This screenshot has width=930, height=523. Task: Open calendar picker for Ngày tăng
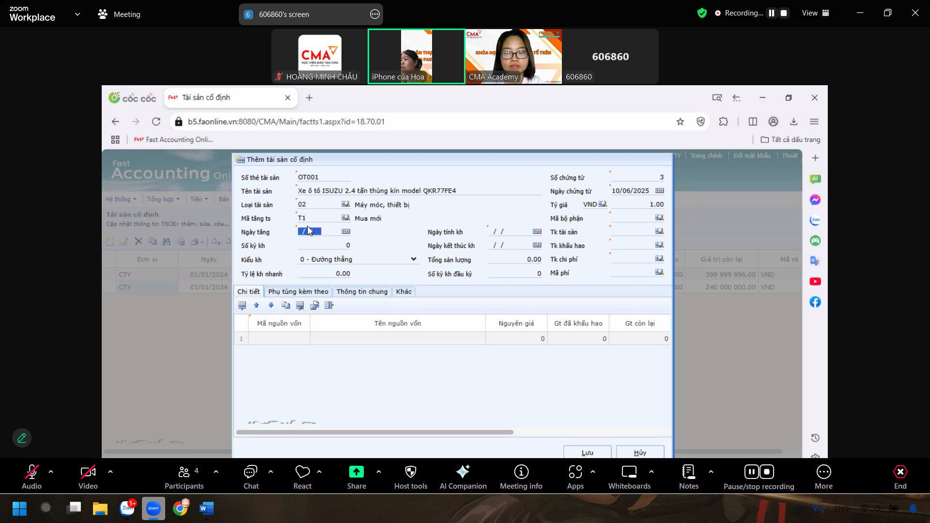point(346,231)
